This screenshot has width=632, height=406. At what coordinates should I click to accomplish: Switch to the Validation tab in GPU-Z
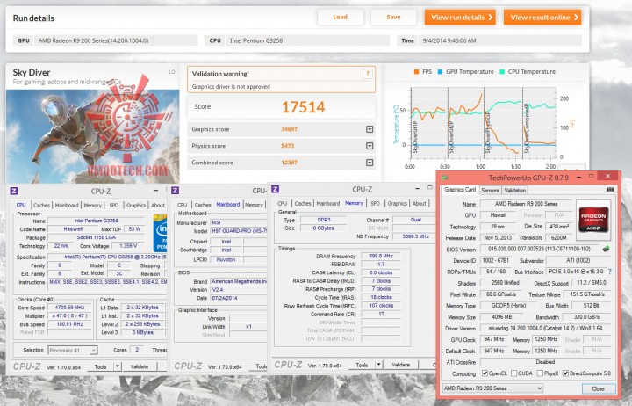click(514, 190)
